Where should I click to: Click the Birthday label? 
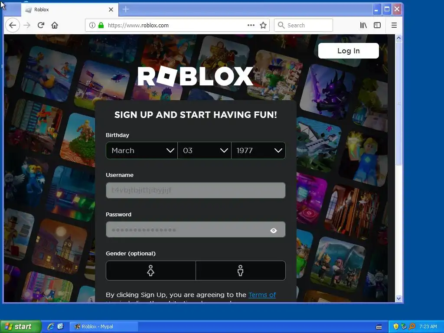click(118, 135)
